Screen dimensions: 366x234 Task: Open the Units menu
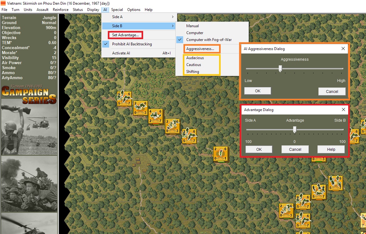click(28, 10)
